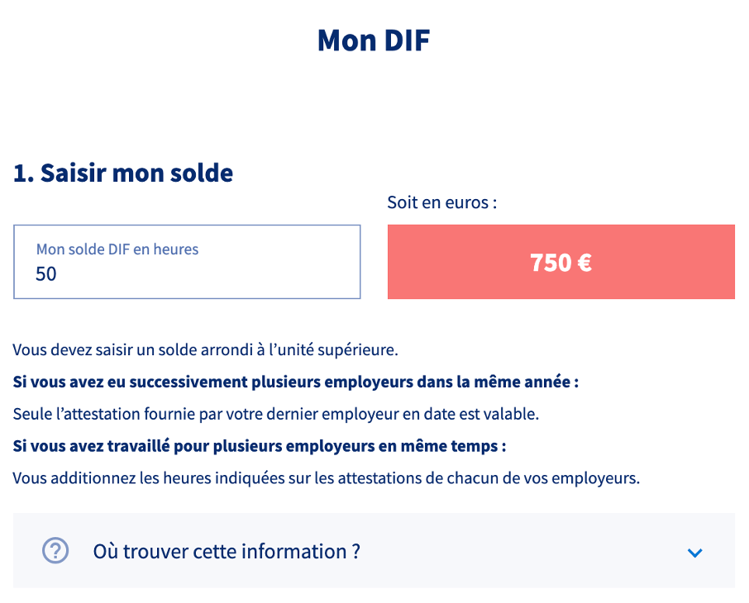Screen dimensions: 749x603
Task: Focus the 'Mon solde DIF en heures' field
Action: pyautogui.click(x=187, y=262)
